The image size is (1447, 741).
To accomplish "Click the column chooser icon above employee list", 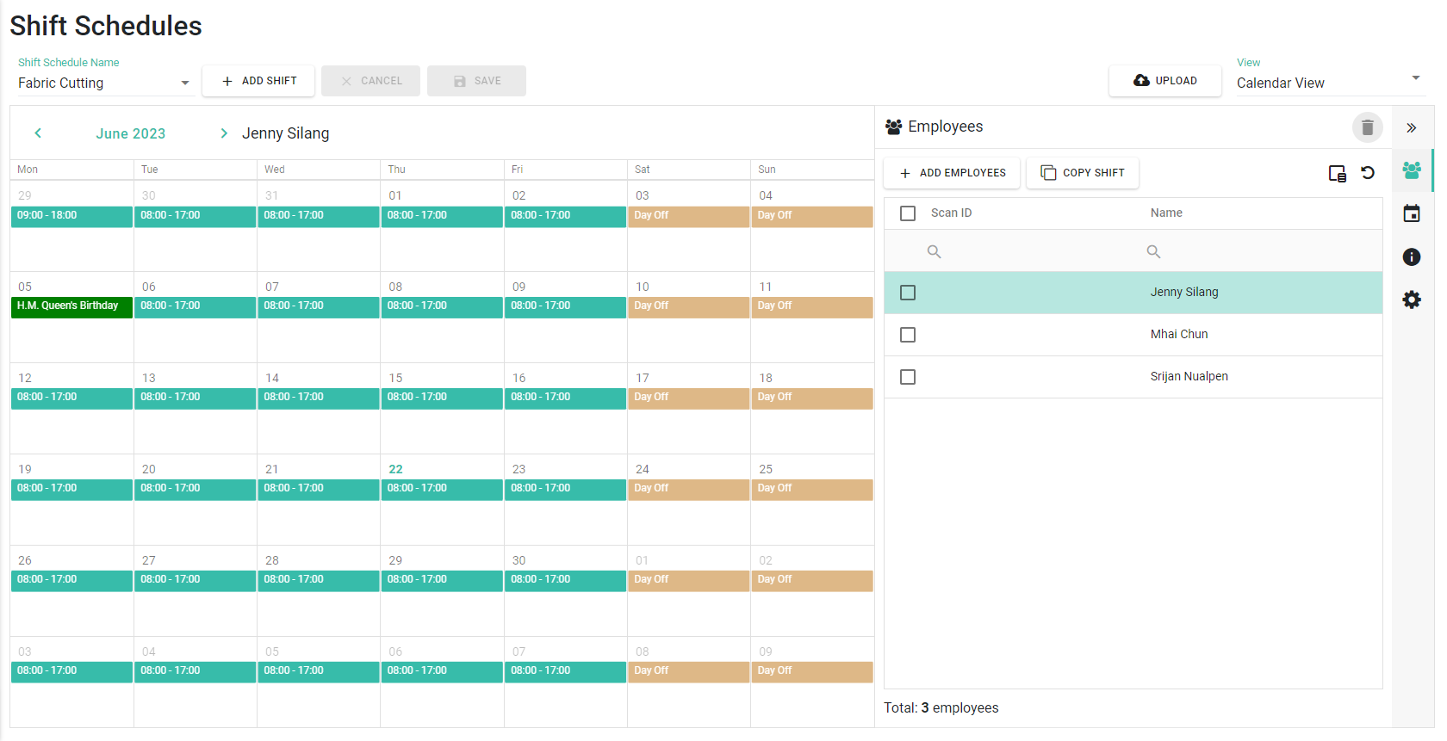I will tap(1338, 173).
